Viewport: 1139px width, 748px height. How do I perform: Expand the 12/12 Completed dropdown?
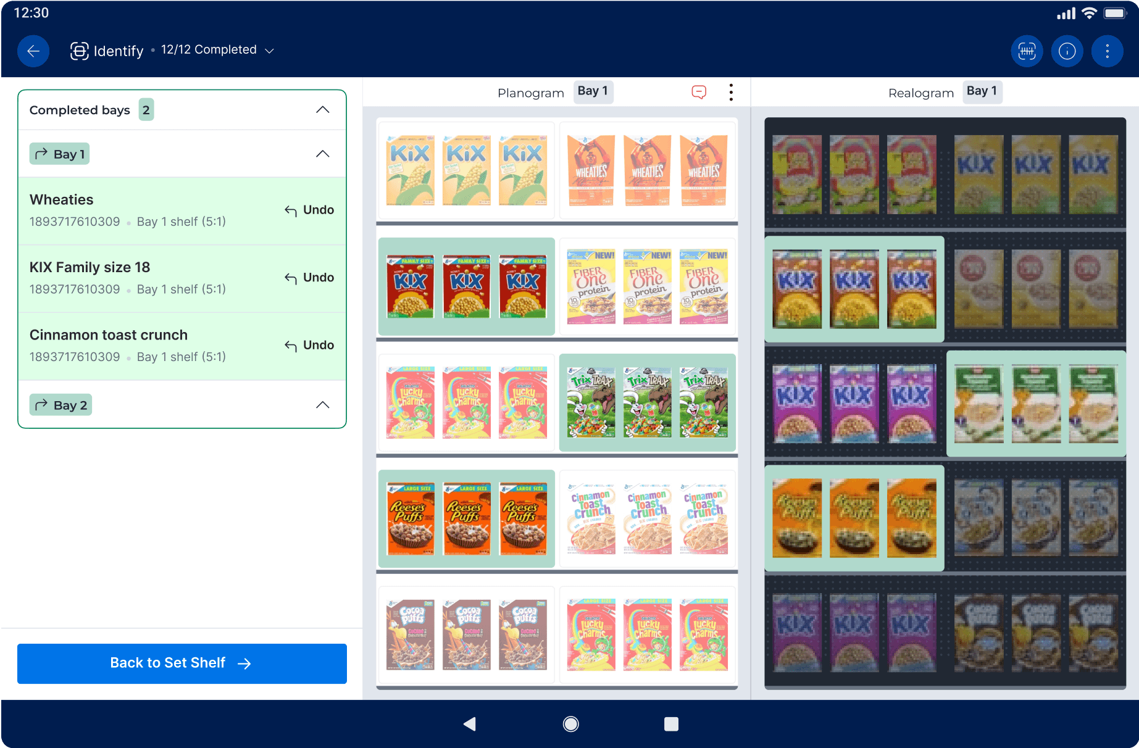pyautogui.click(x=217, y=50)
